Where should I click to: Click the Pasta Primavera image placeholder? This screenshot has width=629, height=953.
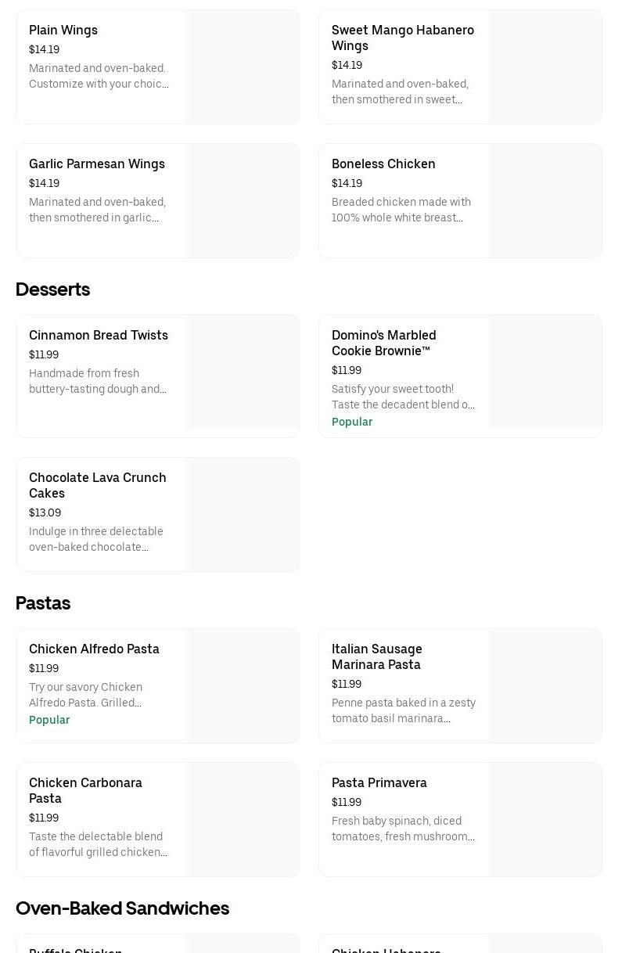(545, 820)
